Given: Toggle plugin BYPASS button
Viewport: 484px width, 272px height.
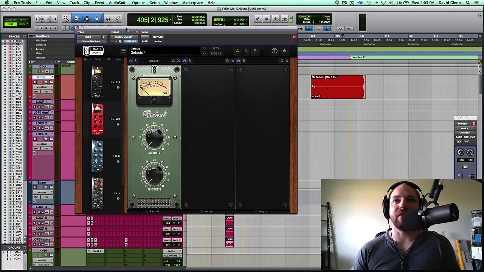Looking at the screenshot, I should [x=158, y=37].
